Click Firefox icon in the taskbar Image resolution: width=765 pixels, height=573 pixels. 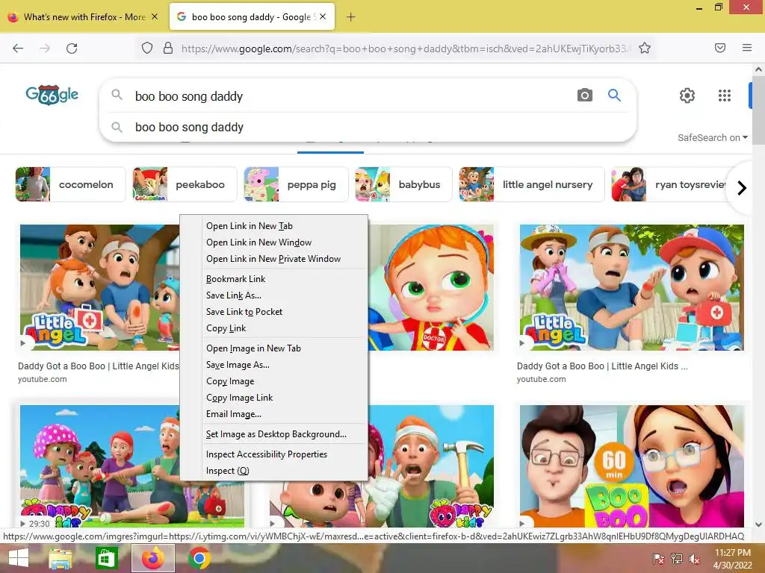click(x=152, y=558)
